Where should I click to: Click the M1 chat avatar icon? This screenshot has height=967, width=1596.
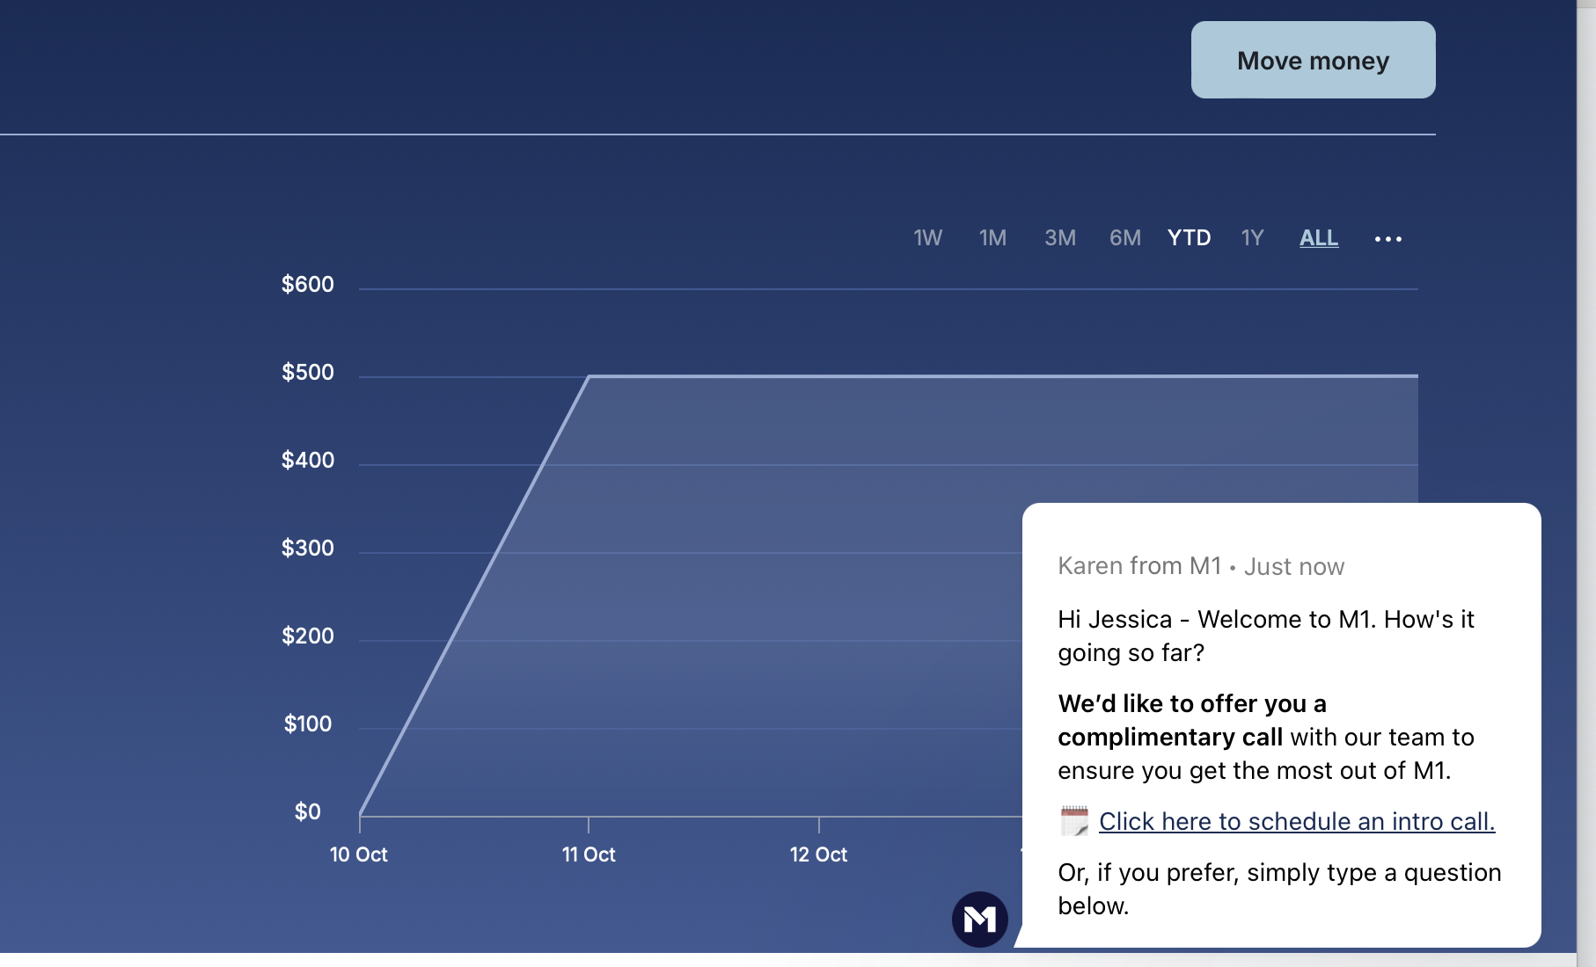[980, 920]
